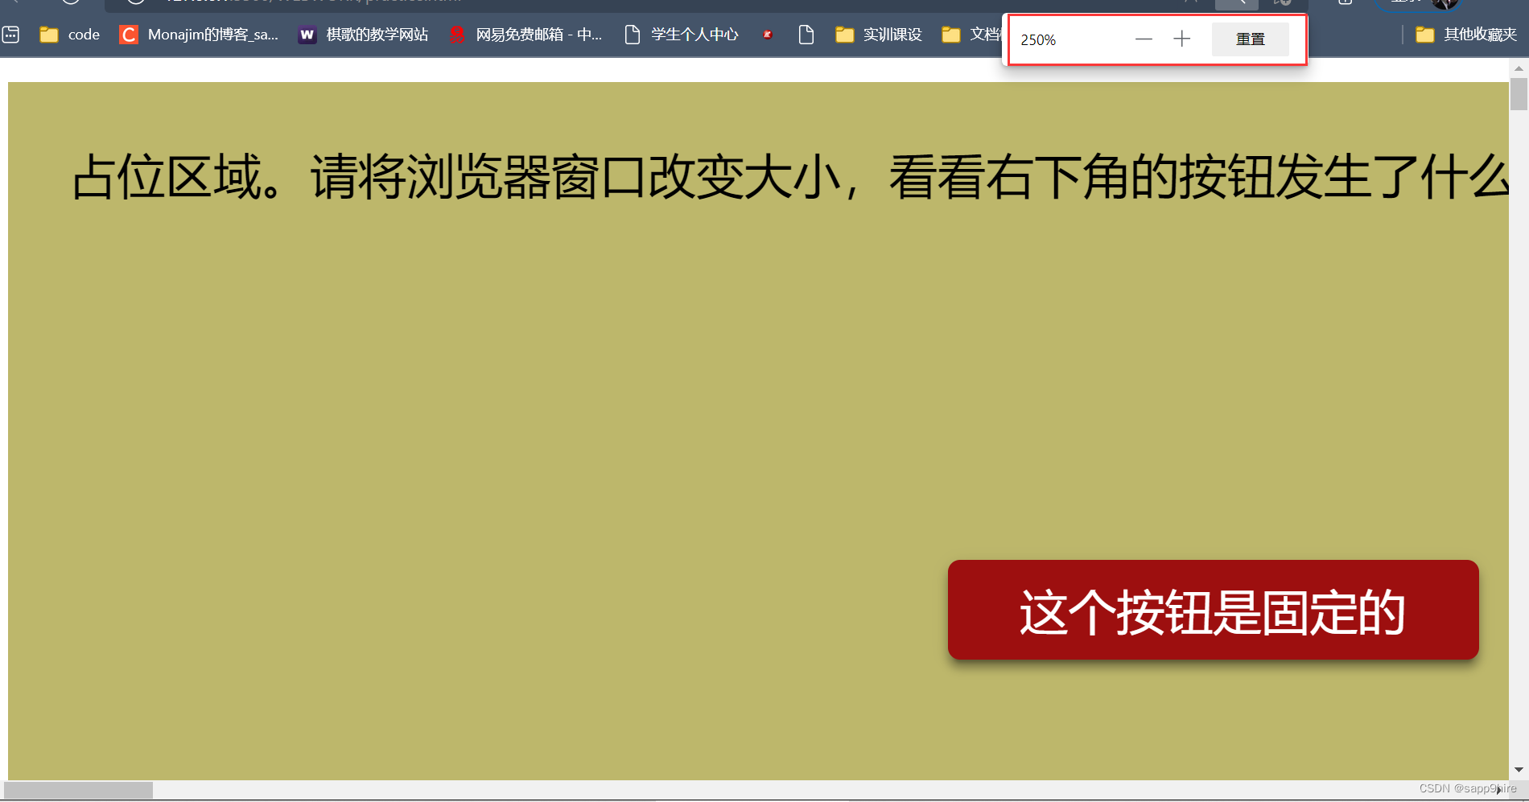The image size is (1529, 802).
Task: Click the horizontal scrollbar at the page bottom
Action: pyautogui.click(x=76, y=790)
